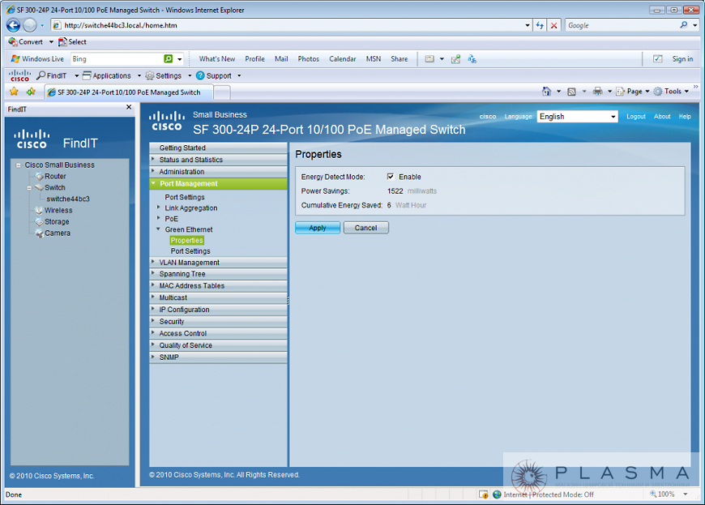Viewport: 705px width, 505px height.
Task: Open the address bar history dropdown
Action: pos(528,26)
